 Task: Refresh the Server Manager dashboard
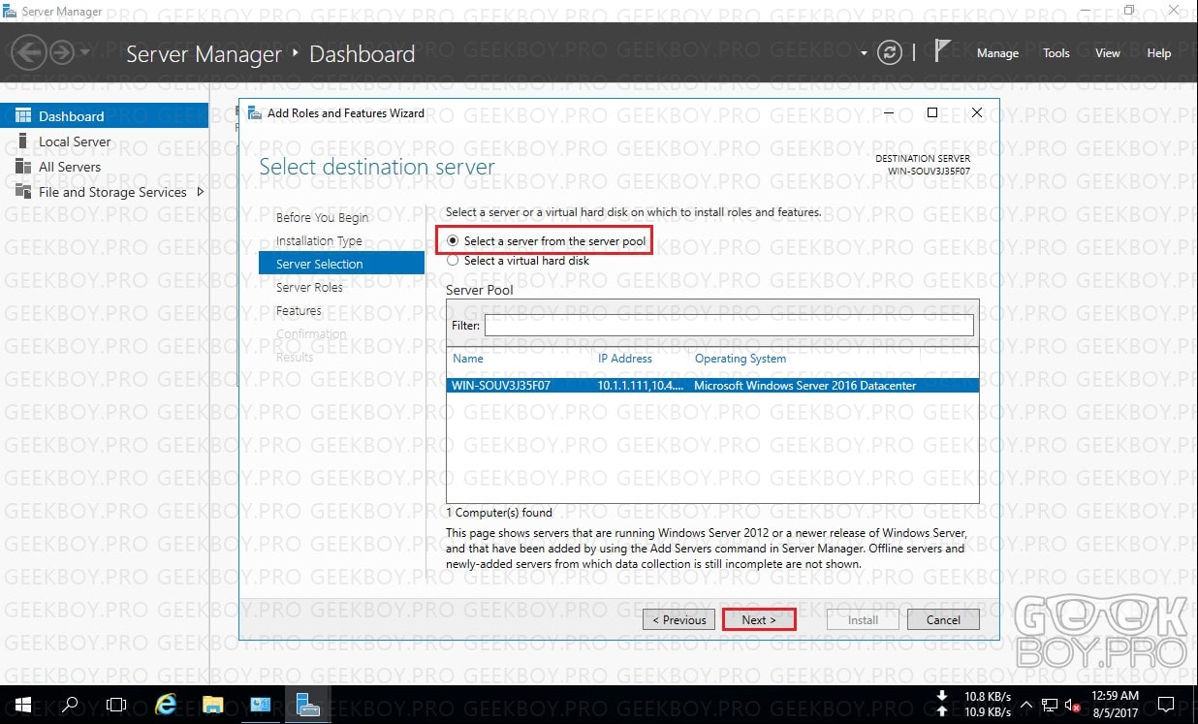890,53
